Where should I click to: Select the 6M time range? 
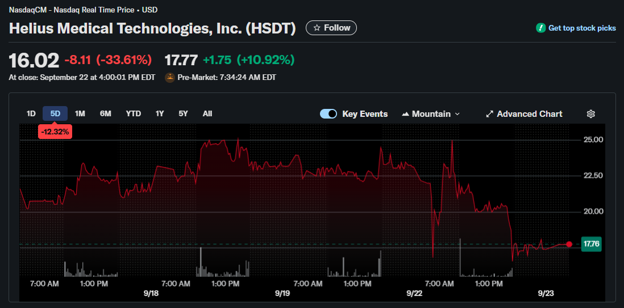pos(106,113)
